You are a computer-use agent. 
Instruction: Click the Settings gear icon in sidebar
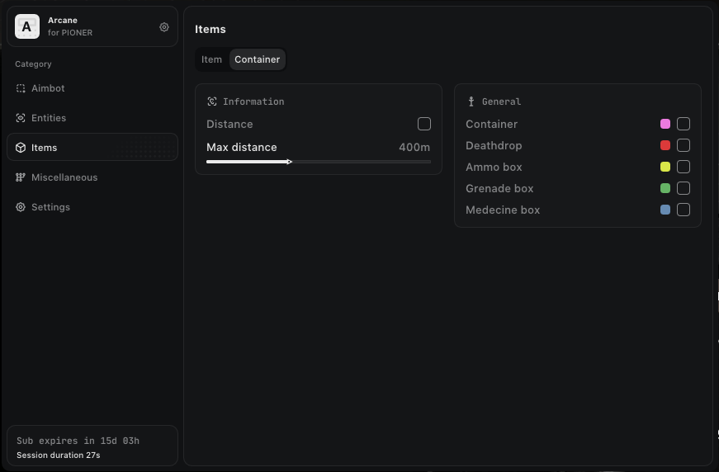point(21,207)
